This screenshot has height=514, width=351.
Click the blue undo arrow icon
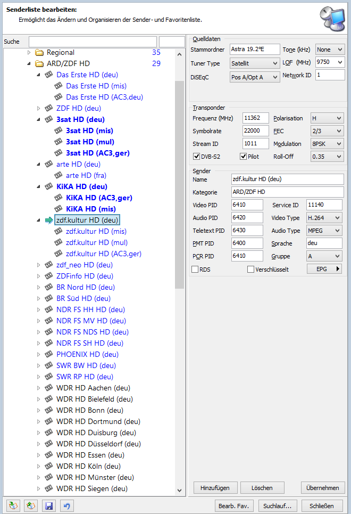pos(67,505)
